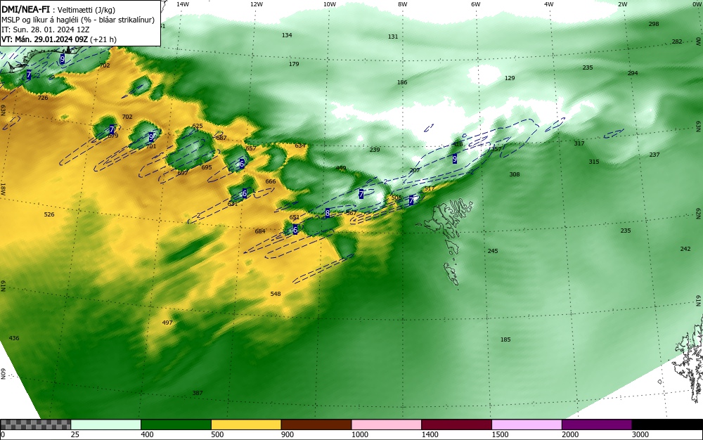
Task: Click the map value '497'
Action: pos(167,323)
